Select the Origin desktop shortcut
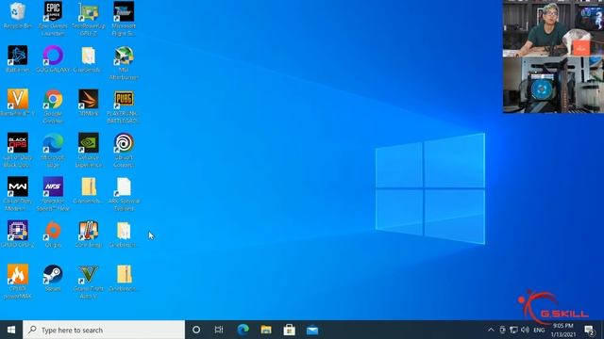 53,234
